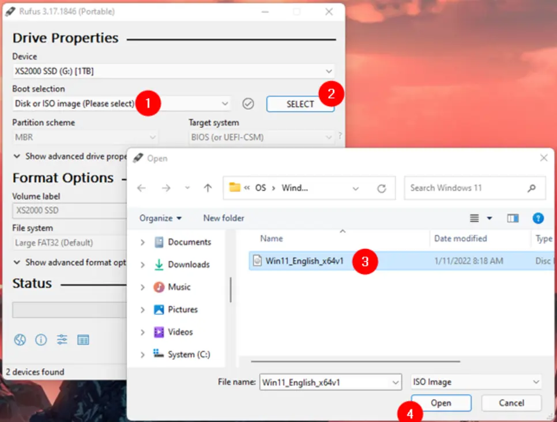Open the blue Help icon
557x422 pixels.
(x=538, y=218)
